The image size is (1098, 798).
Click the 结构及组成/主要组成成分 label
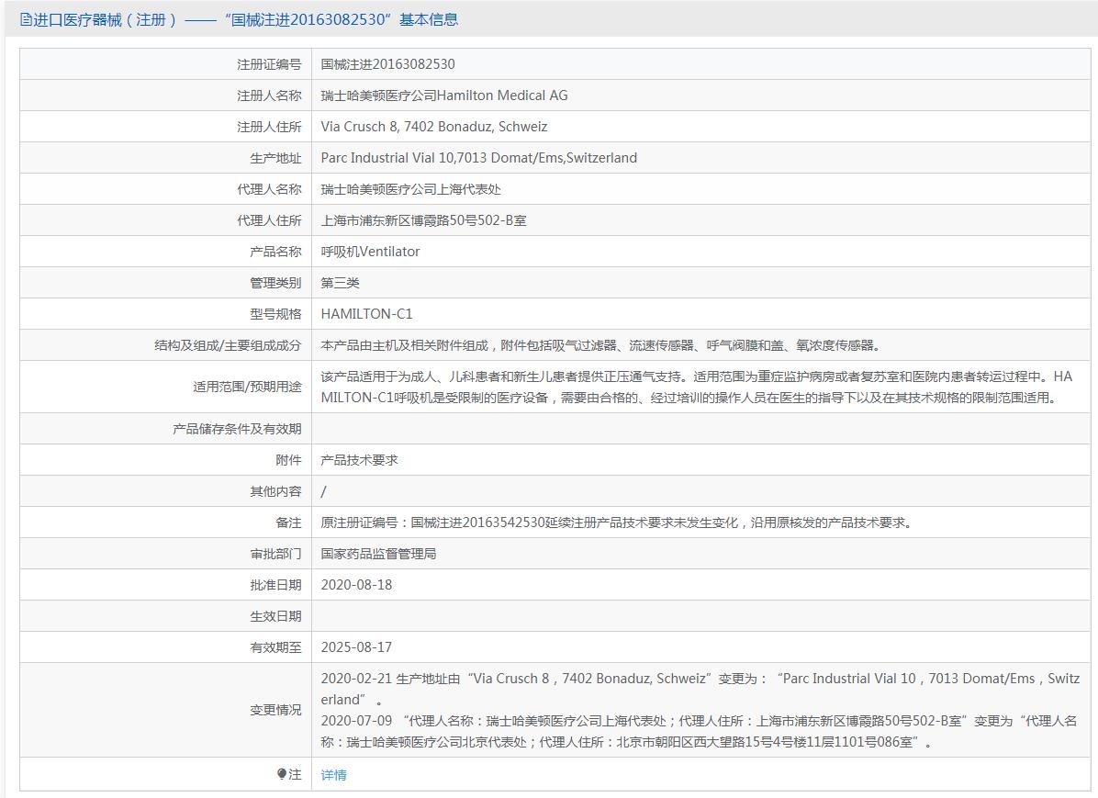229,345
